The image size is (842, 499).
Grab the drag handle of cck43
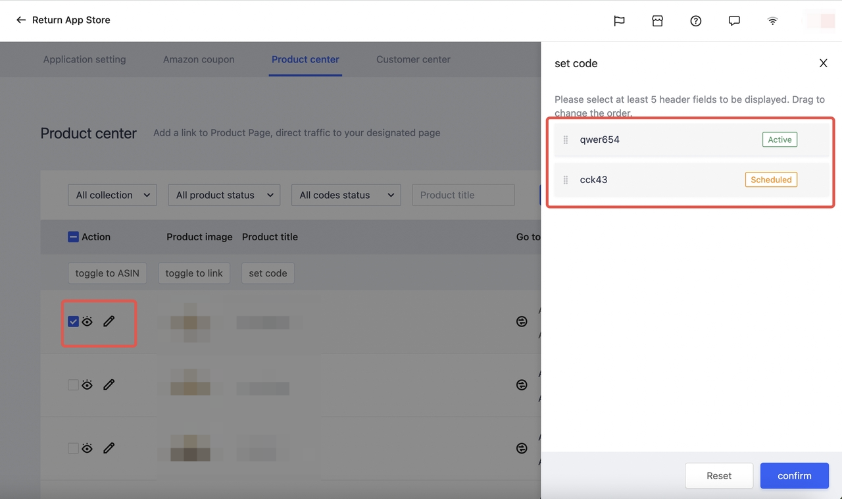tap(566, 180)
